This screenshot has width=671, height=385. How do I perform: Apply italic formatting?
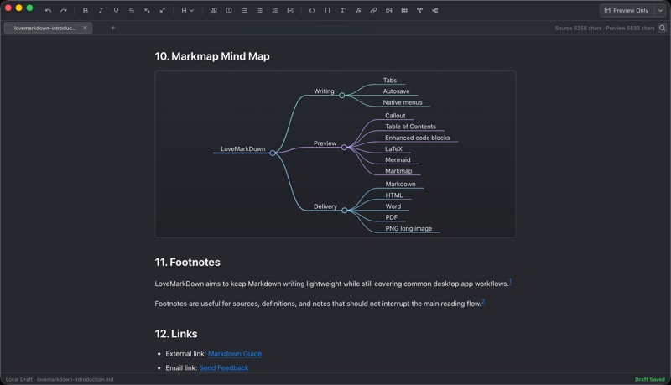(x=101, y=11)
